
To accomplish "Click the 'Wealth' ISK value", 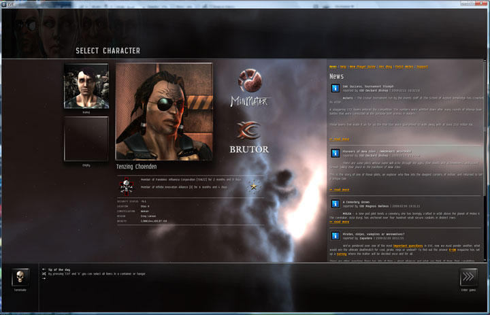I will pos(154,221).
